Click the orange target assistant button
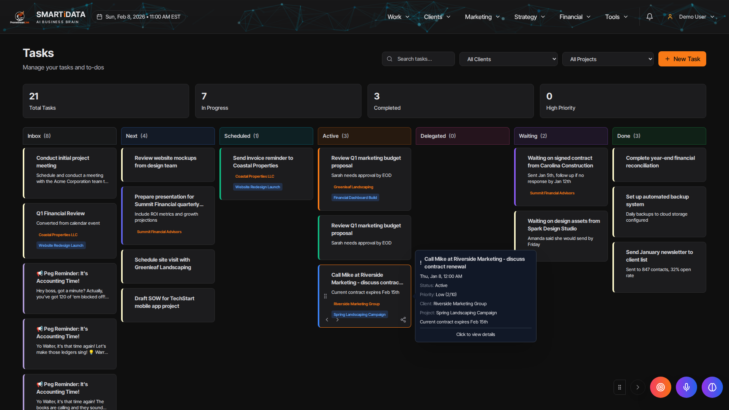The height and width of the screenshot is (410, 729). click(x=660, y=387)
